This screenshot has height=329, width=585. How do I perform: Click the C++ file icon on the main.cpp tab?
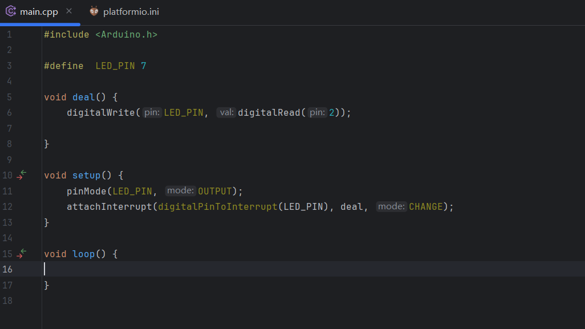pyautogui.click(x=10, y=10)
